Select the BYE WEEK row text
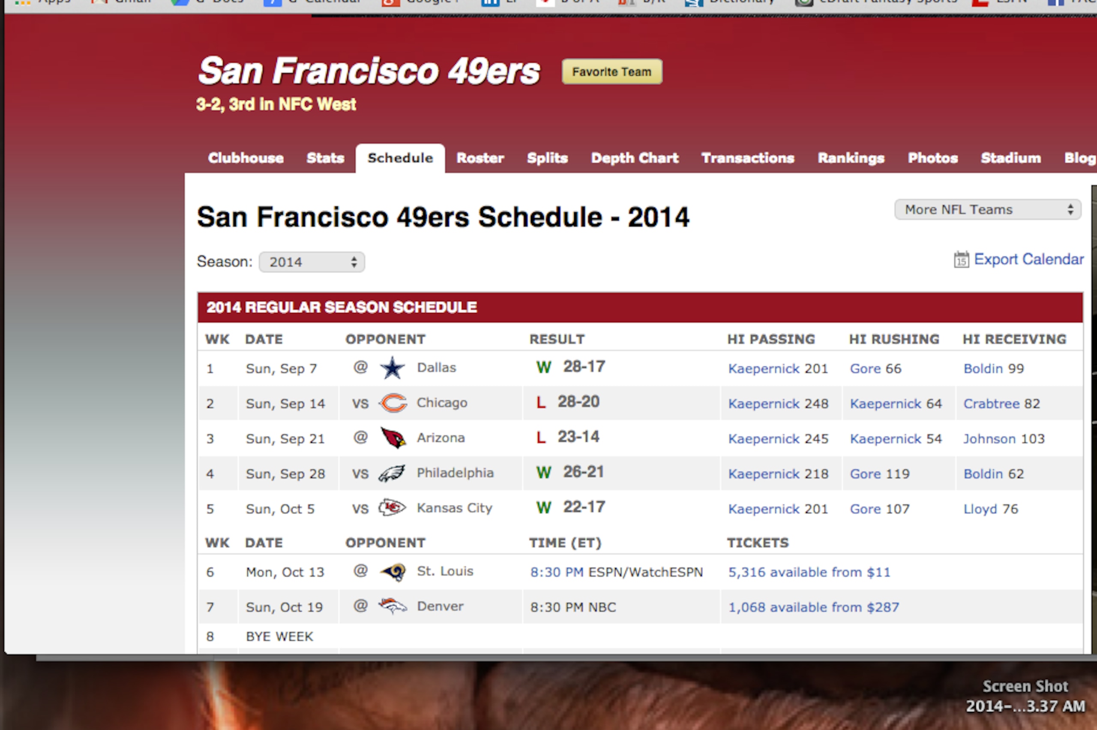Screen dimensions: 1097x730 (x=279, y=636)
